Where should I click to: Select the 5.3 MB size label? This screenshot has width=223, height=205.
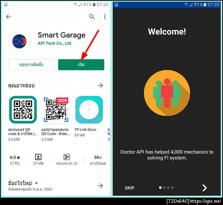(47, 139)
